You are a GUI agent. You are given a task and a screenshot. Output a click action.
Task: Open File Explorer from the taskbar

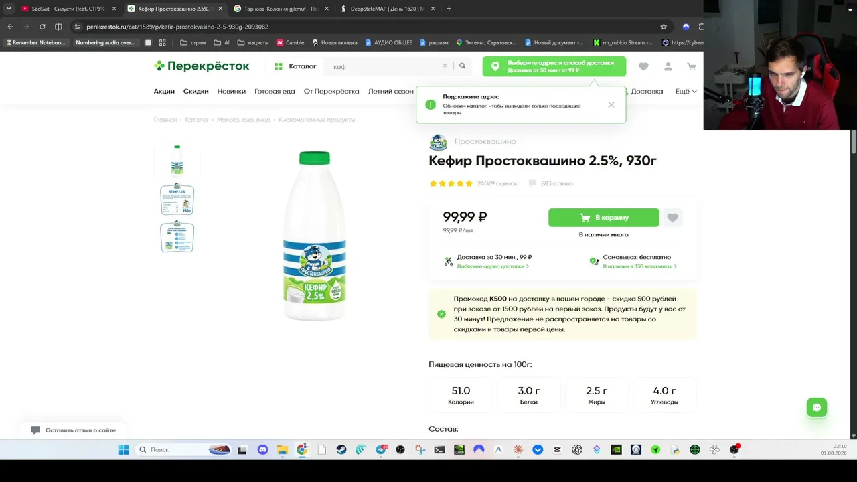point(282,450)
